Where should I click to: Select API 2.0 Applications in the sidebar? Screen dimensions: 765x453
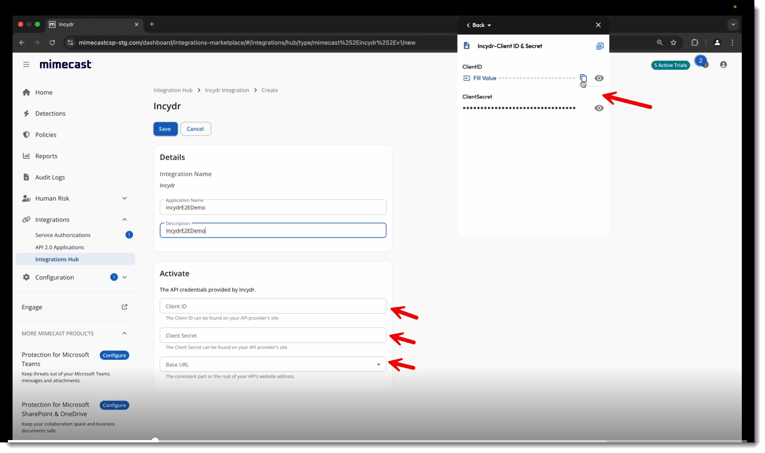coord(59,247)
